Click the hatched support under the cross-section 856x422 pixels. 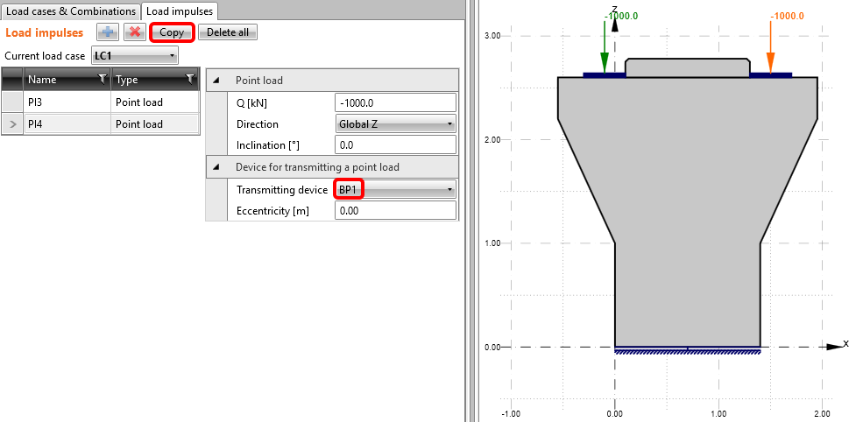click(x=687, y=352)
